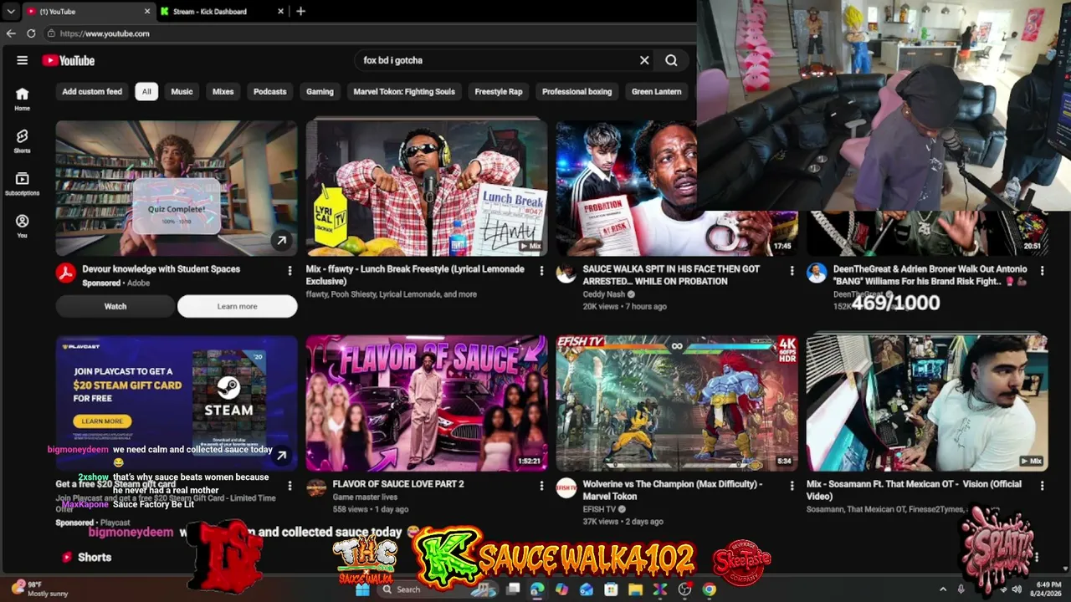Screen dimensions: 1071x602
Task: Open the Wolverine vs The Champion video title
Action: coord(673,490)
